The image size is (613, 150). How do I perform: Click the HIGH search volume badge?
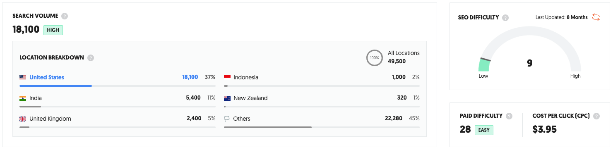pos(53,30)
